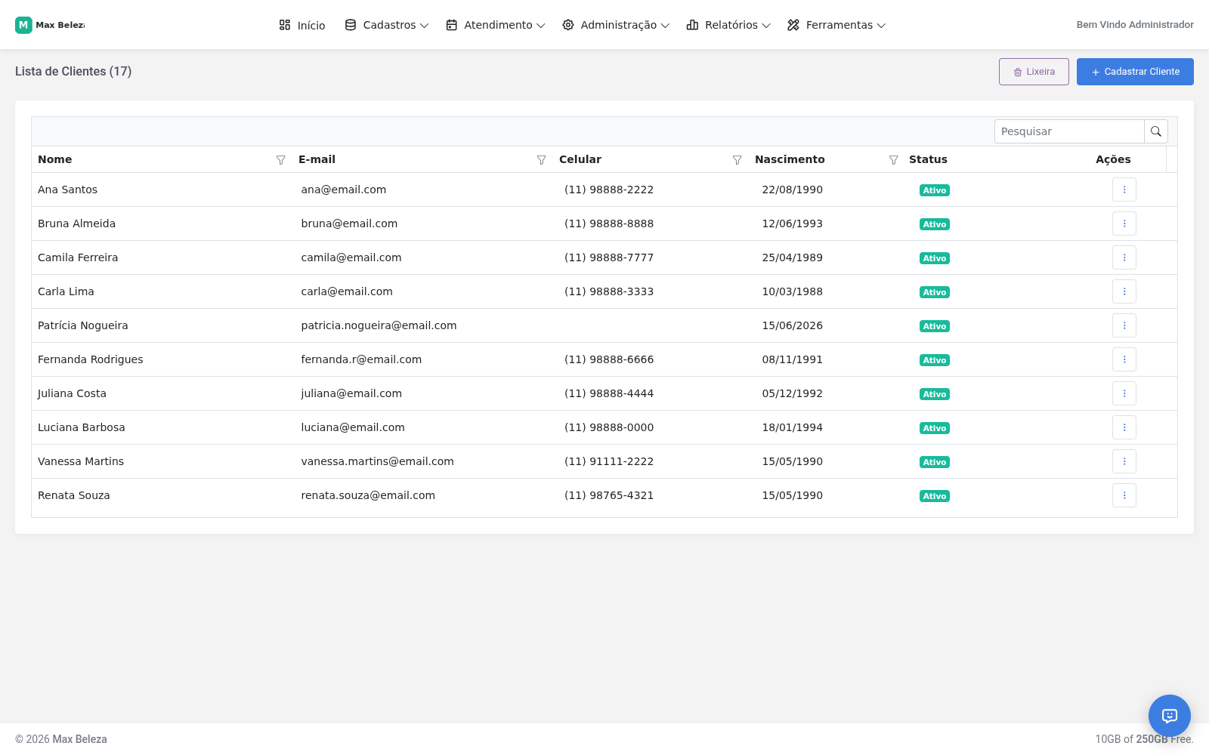Click email renata.souza@email.com
Image resolution: width=1209 pixels, height=755 pixels.
click(368, 495)
